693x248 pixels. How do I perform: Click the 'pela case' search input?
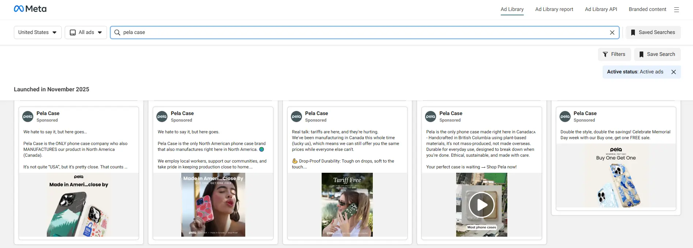click(x=365, y=33)
